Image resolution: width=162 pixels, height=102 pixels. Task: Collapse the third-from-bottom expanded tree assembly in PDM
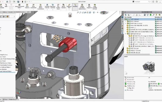(126, 34)
